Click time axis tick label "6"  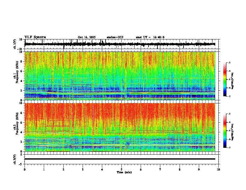point(141,170)
